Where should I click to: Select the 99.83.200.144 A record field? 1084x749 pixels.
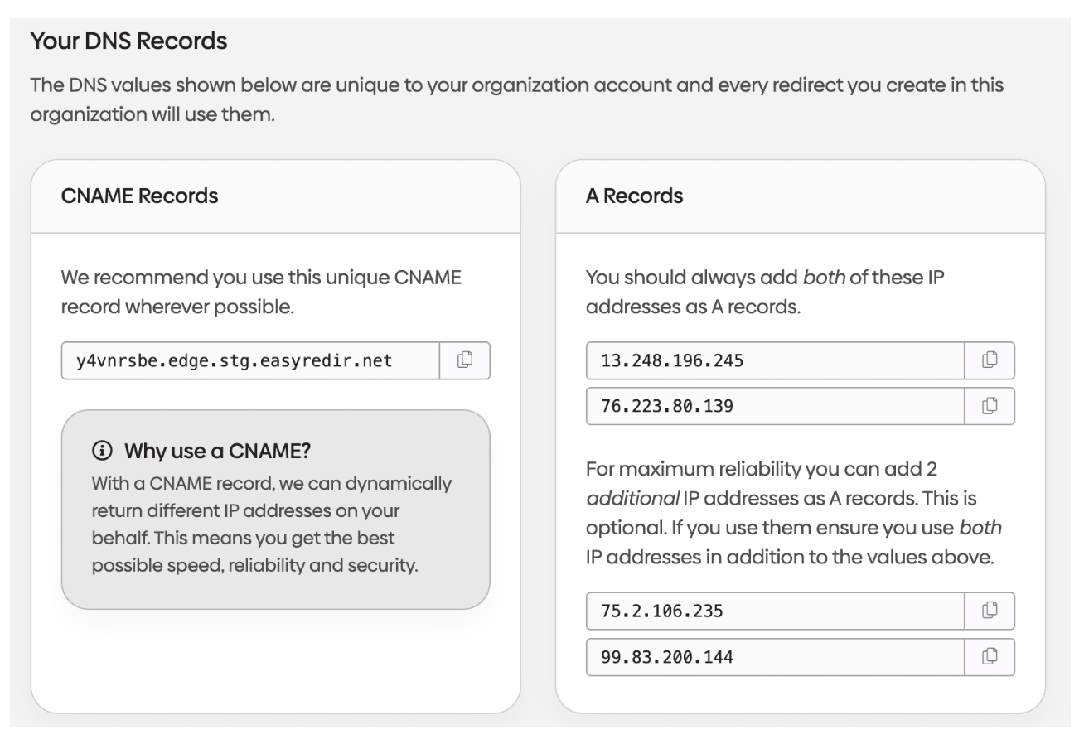(776, 657)
